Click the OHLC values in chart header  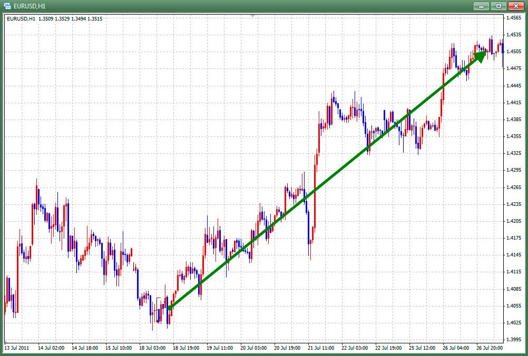coord(71,19)
